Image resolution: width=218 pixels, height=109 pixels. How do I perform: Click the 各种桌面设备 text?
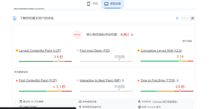(x=89, y=102)
